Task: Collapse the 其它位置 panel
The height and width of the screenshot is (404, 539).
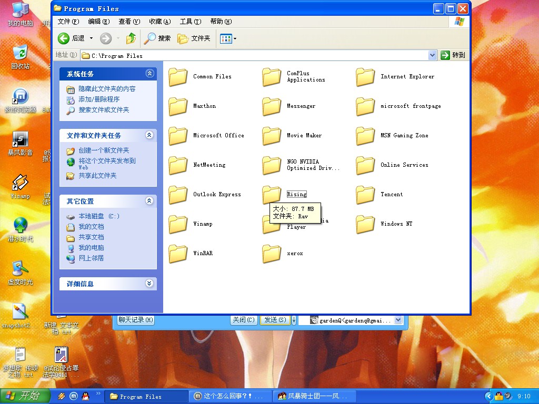Action: coord(149,200)
